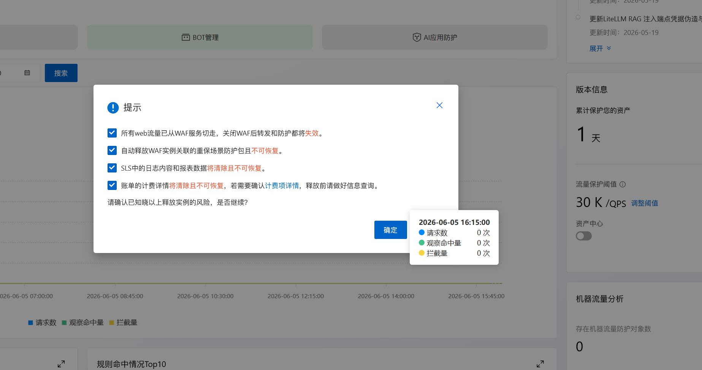Click the 机器流量分析 heading
702x370 pixels.
click(600, 299)
